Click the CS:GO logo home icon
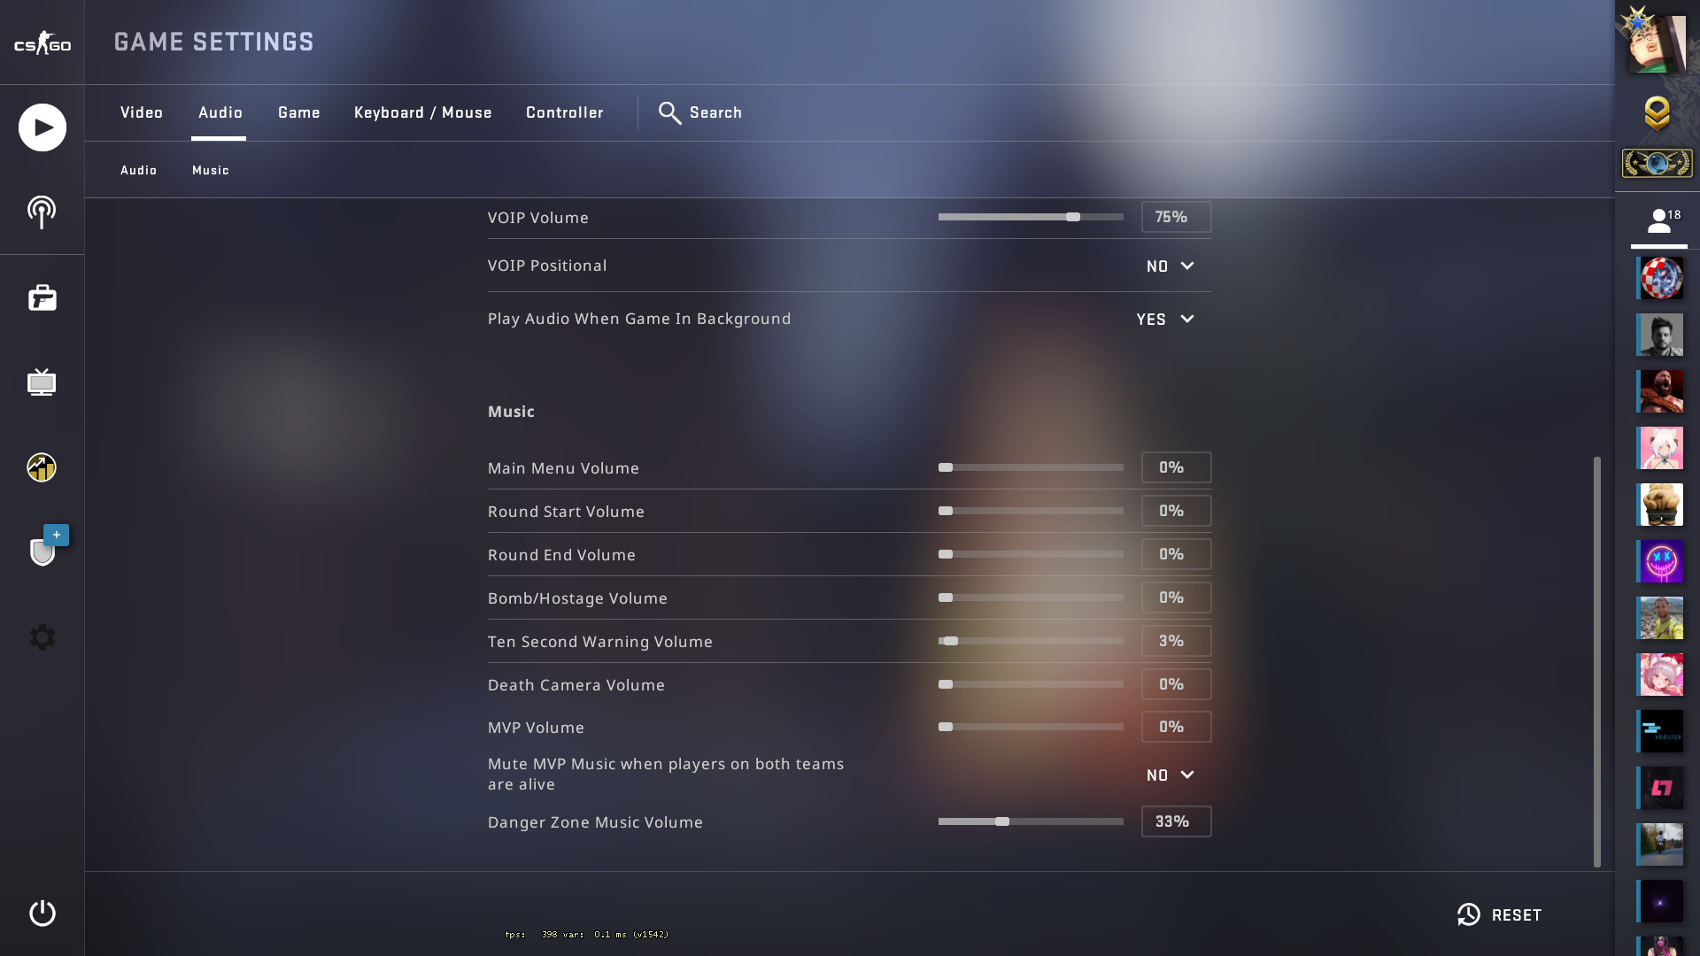The height and width of the screenshot is (956, 1700). click(x=42, y=42)
